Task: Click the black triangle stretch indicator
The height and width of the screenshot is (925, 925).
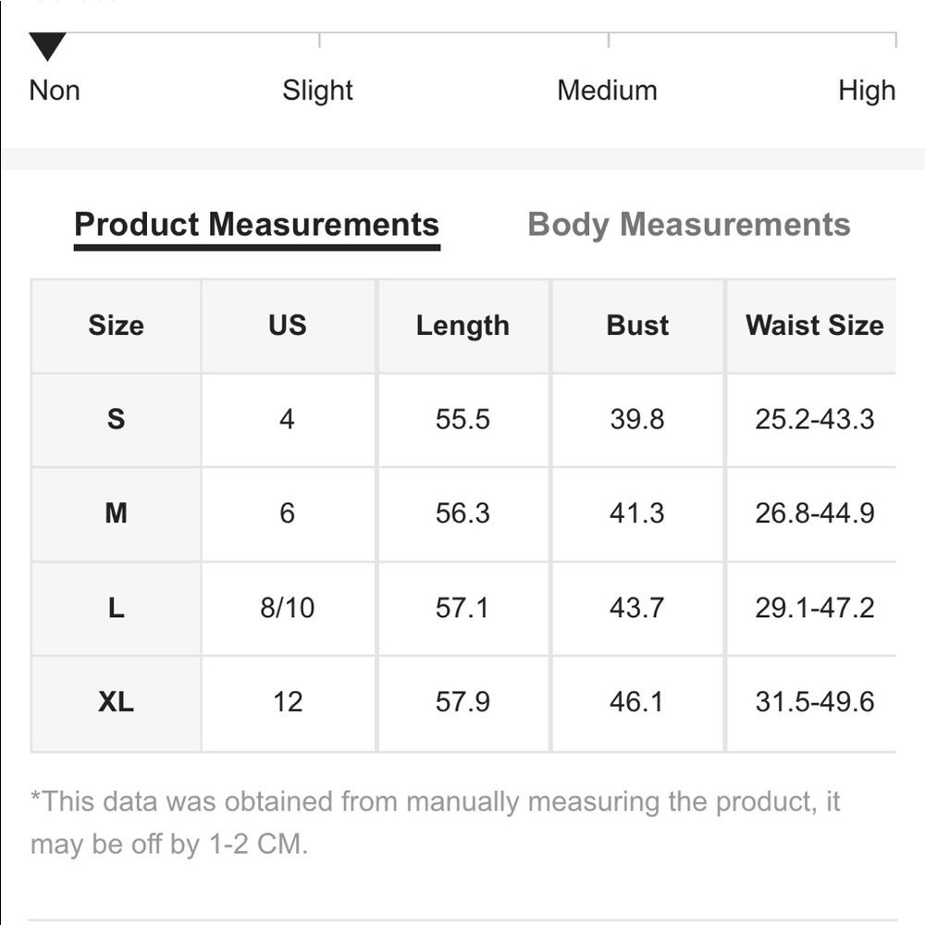Action: 47,46
